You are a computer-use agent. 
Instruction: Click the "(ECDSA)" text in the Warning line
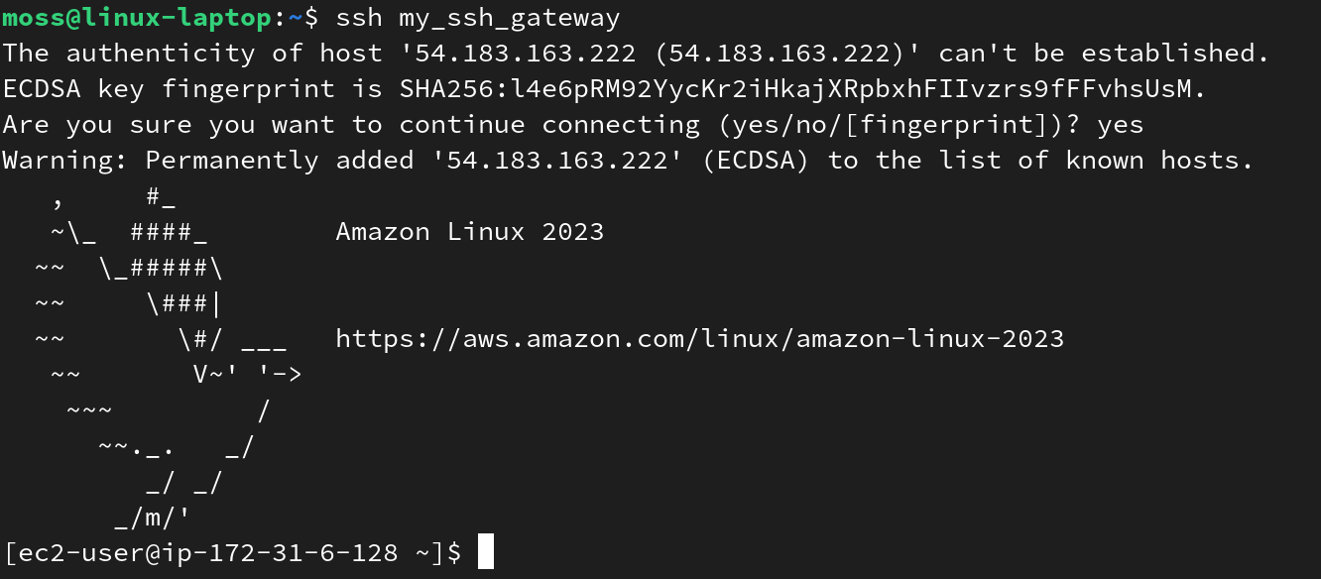[755, 161]
